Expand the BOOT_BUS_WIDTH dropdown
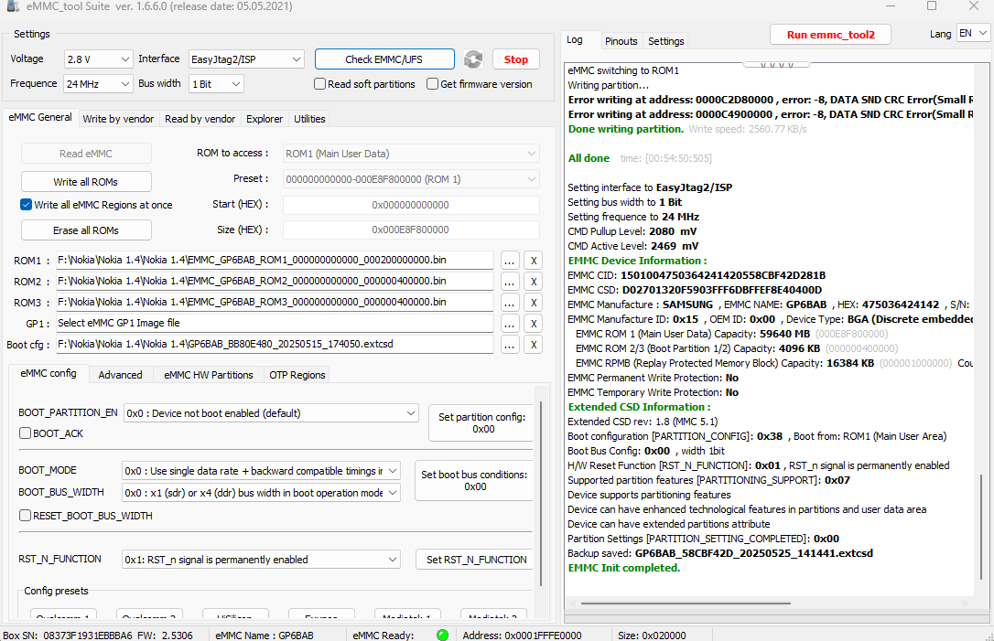Viewport: 994px width, 641px height. [x=261, y=493]
